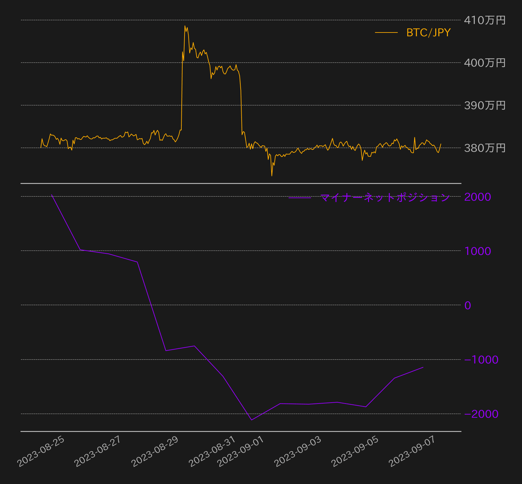The image size is (522, 484).
Task: Click the purple 1000 axis label
Action: (478, 251)
